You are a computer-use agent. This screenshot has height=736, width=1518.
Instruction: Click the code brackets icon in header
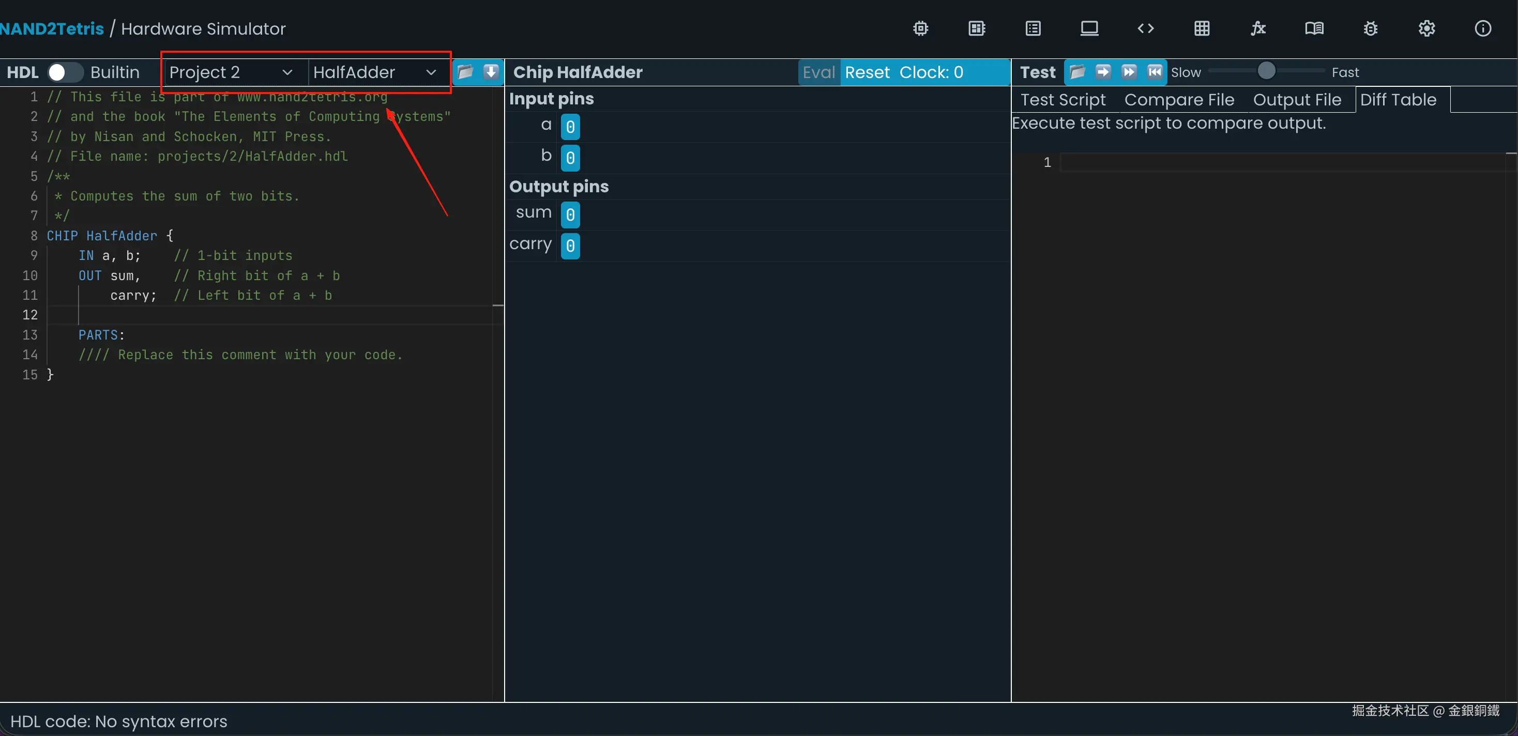[1146, 28]
